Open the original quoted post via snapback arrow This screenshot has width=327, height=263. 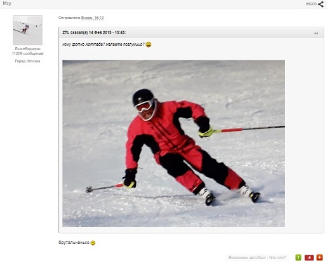(316, 33)
